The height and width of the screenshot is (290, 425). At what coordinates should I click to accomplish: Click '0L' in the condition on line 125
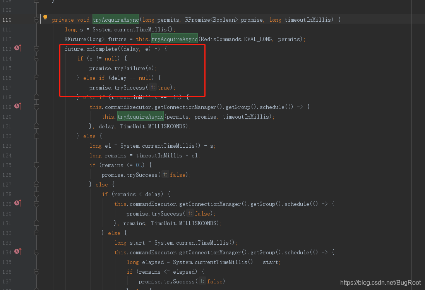point(139,165)
